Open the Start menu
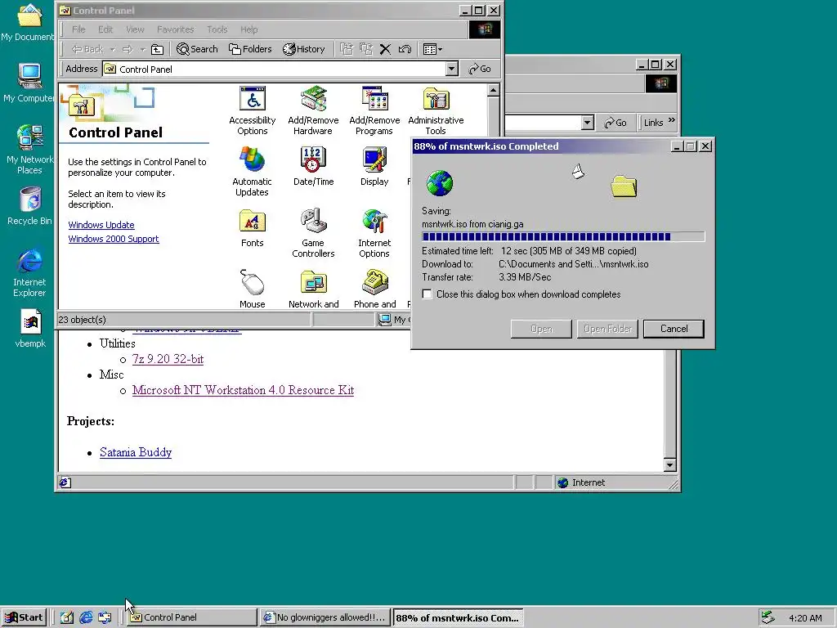This screenshot has height=628, width=837. click(x=24, y=618)
